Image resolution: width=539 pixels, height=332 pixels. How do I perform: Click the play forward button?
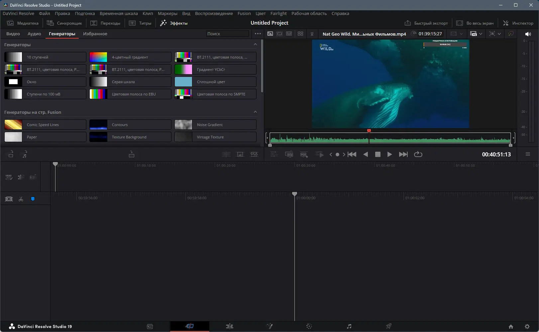pyautogui.click(x=389, y=154)
